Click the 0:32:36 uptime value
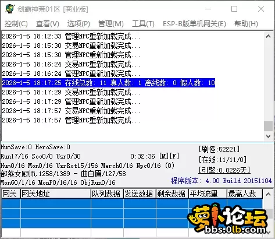This screenshot has height=239, width=275. point(142,156)
